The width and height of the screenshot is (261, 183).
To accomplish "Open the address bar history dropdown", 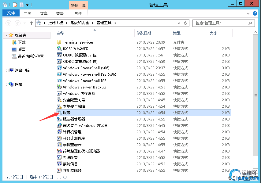I will [179, 23].
